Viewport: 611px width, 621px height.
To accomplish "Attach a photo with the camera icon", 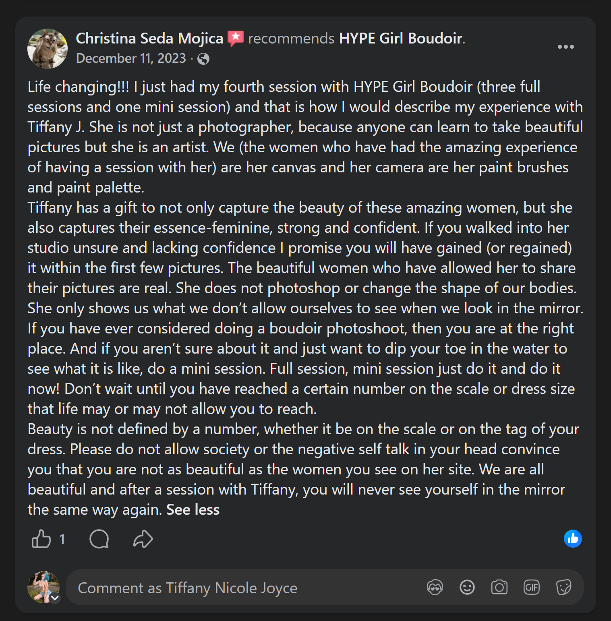I will (499, 587).
